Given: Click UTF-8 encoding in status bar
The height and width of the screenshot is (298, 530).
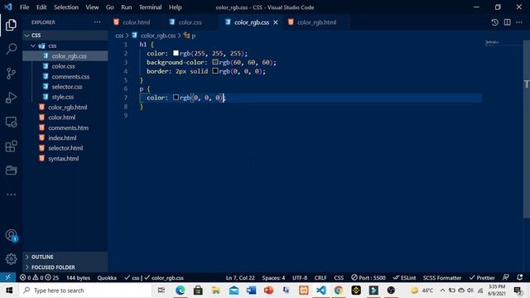Looking at the screenshot, I should tap(300, 278).
